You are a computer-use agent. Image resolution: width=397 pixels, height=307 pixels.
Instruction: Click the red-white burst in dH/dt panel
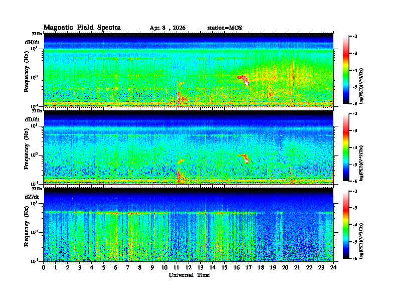pyautogui.click(x=244, y=81)
